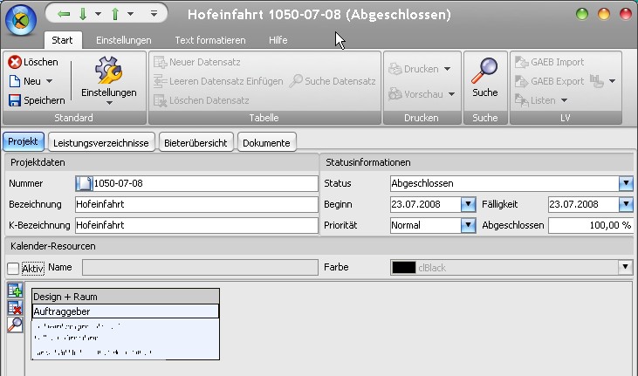
Task: Select the Design + Raum list header
Action: coord(126,297)
